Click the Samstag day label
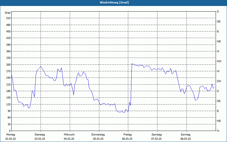Image resolution: width=227 pixels, height=142 pixels. (x=157, y=135)
